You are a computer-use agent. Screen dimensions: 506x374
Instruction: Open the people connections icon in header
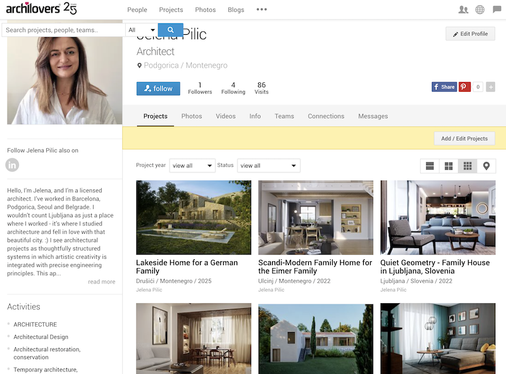point(463,9)
